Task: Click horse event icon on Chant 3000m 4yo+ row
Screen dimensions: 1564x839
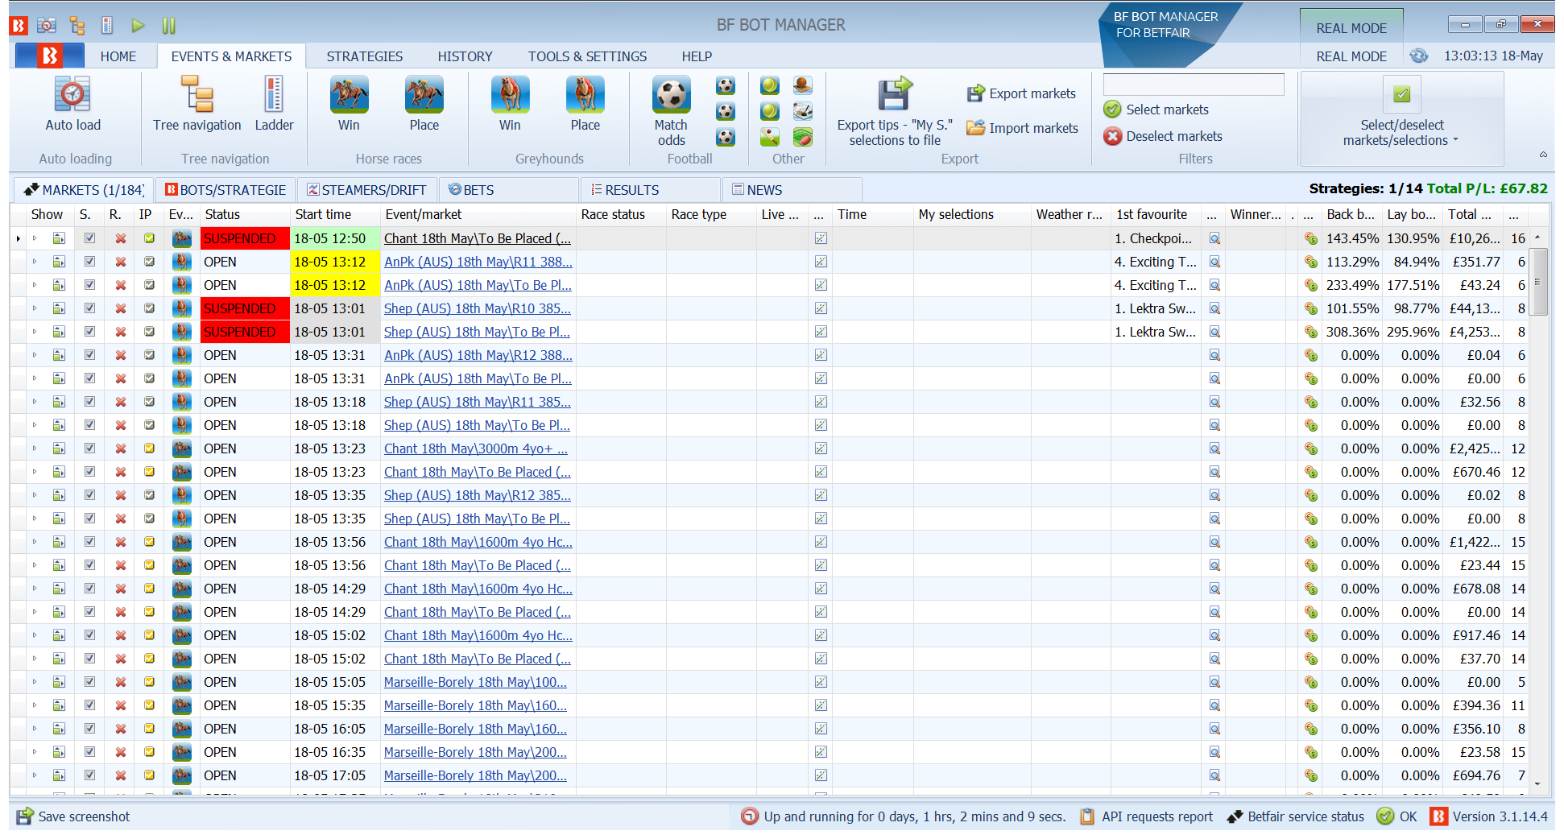Action: pos(182,448)
